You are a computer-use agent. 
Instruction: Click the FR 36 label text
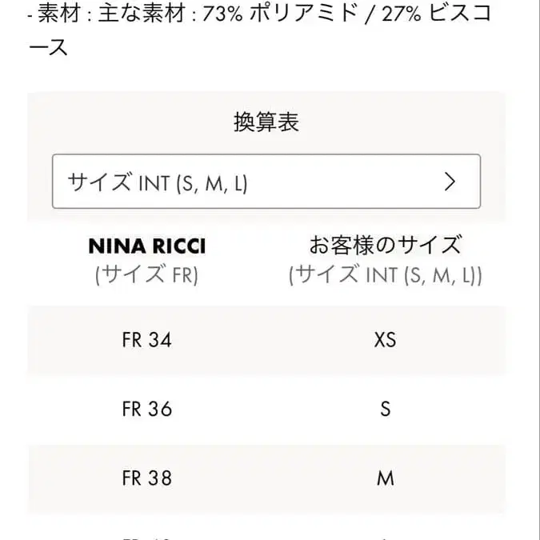[x=147, y=409]
